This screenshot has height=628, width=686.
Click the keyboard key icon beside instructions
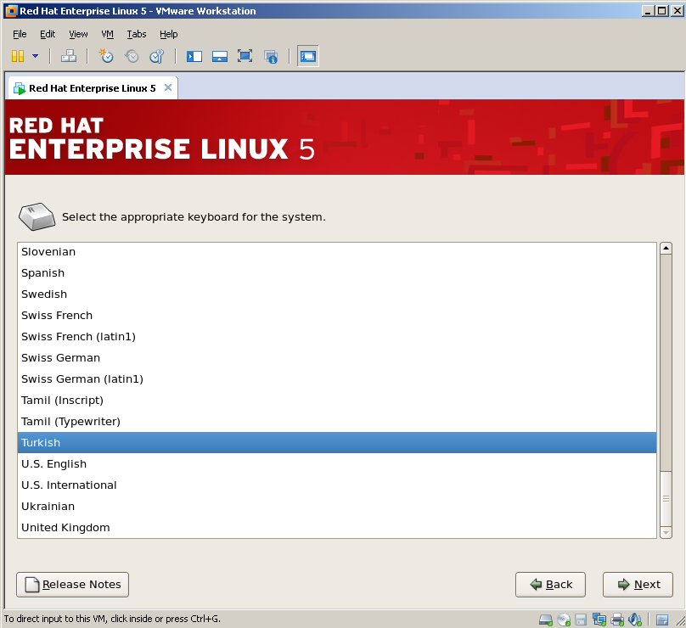click(37, 216)
